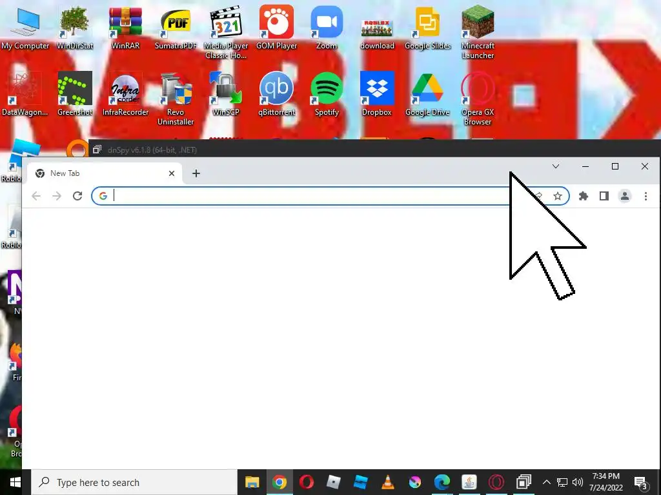The height and width of the screenshot is (495, 661).
Task: Open the DataWagon desktop shortcut
Action: pyautogui.click(x=25, y=94)
